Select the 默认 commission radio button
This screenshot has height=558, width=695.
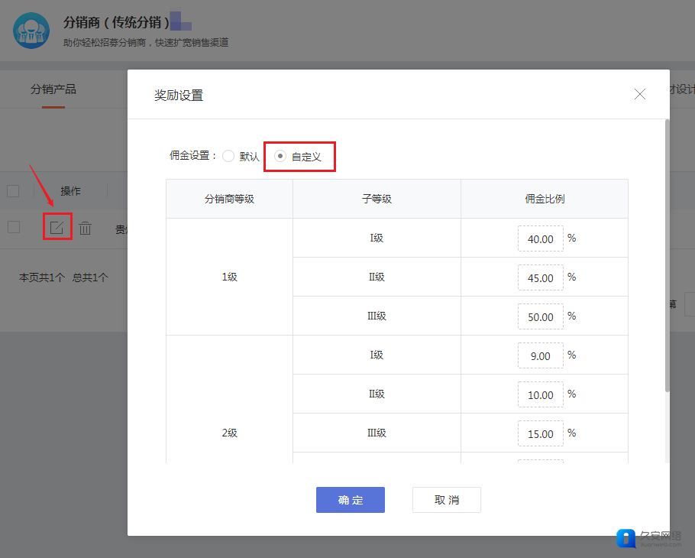228,156
